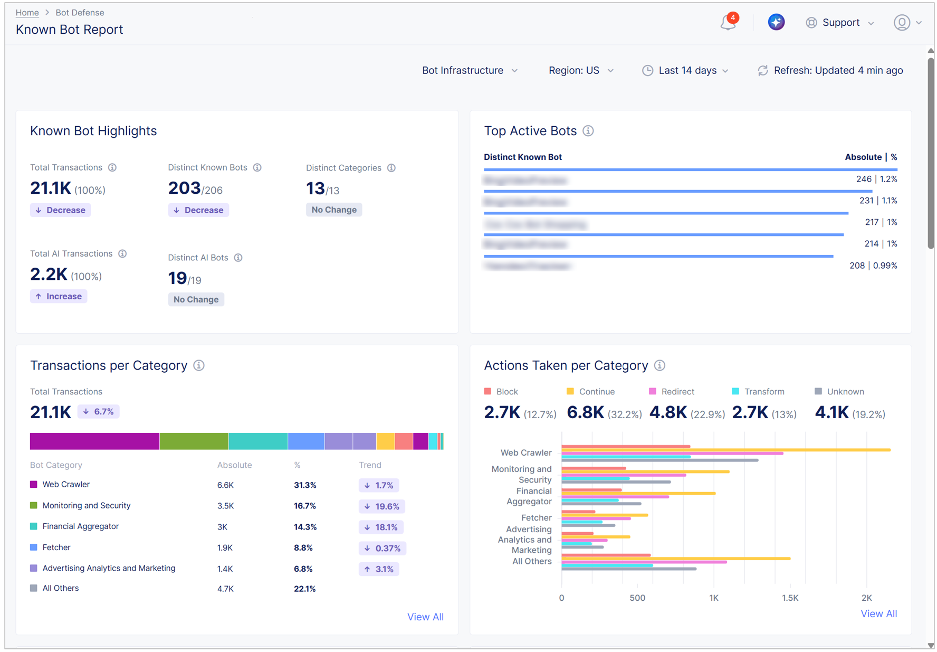937x652 pixels.
Task: Click the Distinct Known Bots Decrease badge
Action: 198,210
